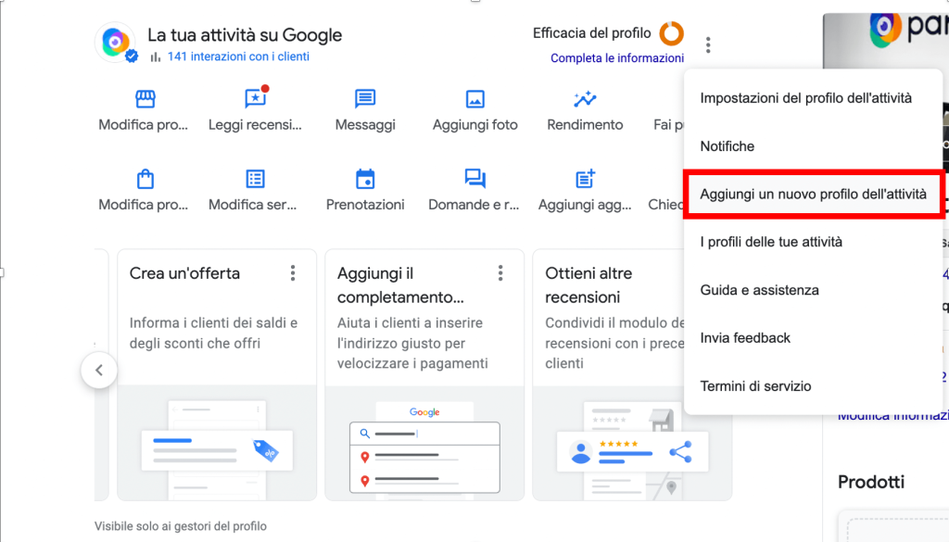Open 141 interazioni con i clienti link
949x542 pixels.
[238, 57]
